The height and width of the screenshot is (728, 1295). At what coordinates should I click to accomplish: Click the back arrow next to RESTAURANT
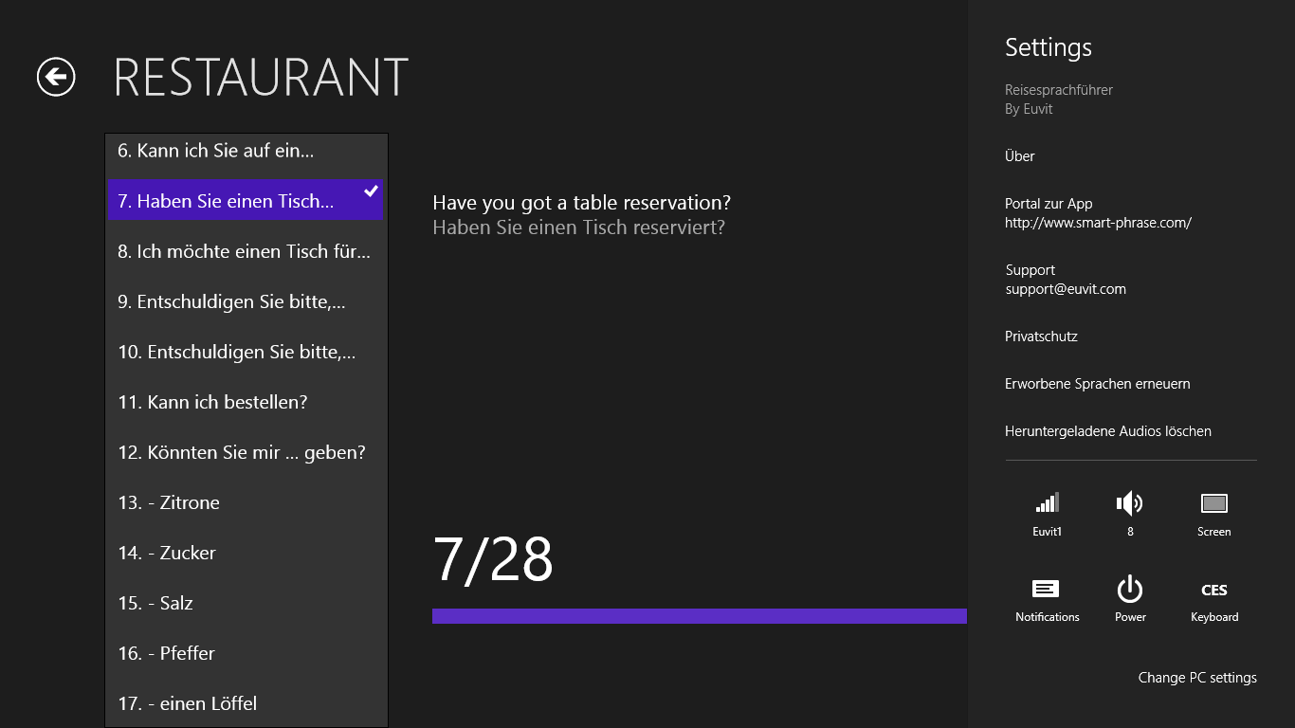click(56, 77)
